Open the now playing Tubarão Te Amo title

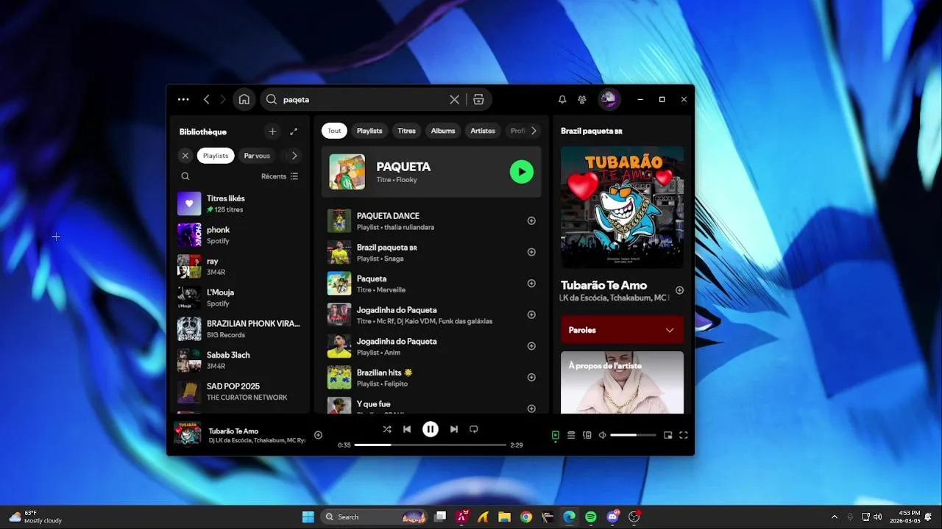coord(233,431)
